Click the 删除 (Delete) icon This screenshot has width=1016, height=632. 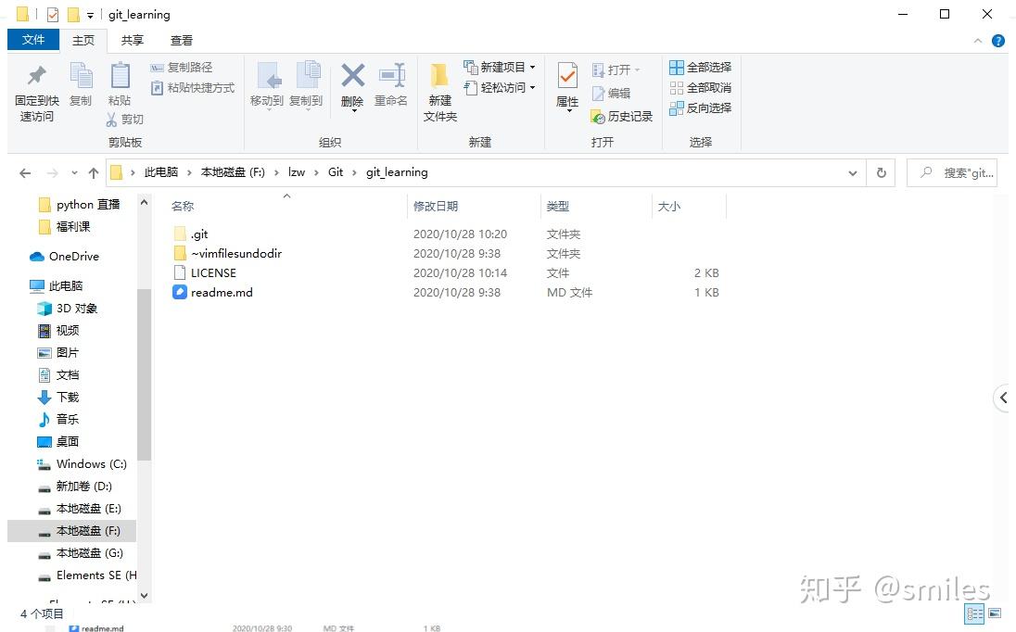(352, 85)
